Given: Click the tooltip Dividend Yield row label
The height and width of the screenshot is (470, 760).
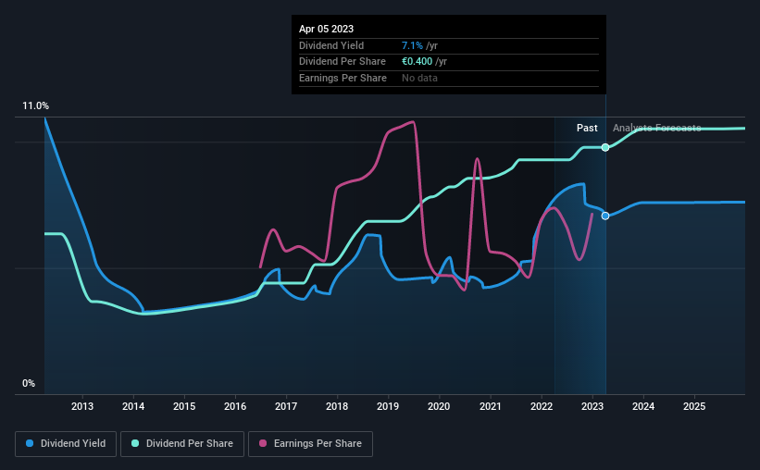Looking at the screenshot, I should [331, 45].
